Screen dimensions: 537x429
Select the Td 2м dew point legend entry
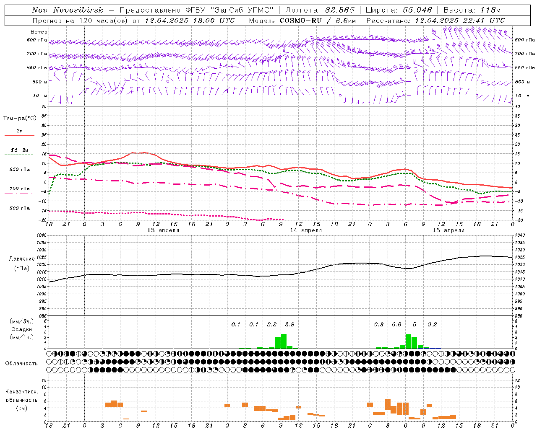pyautogui.click(x=20, y=150)
